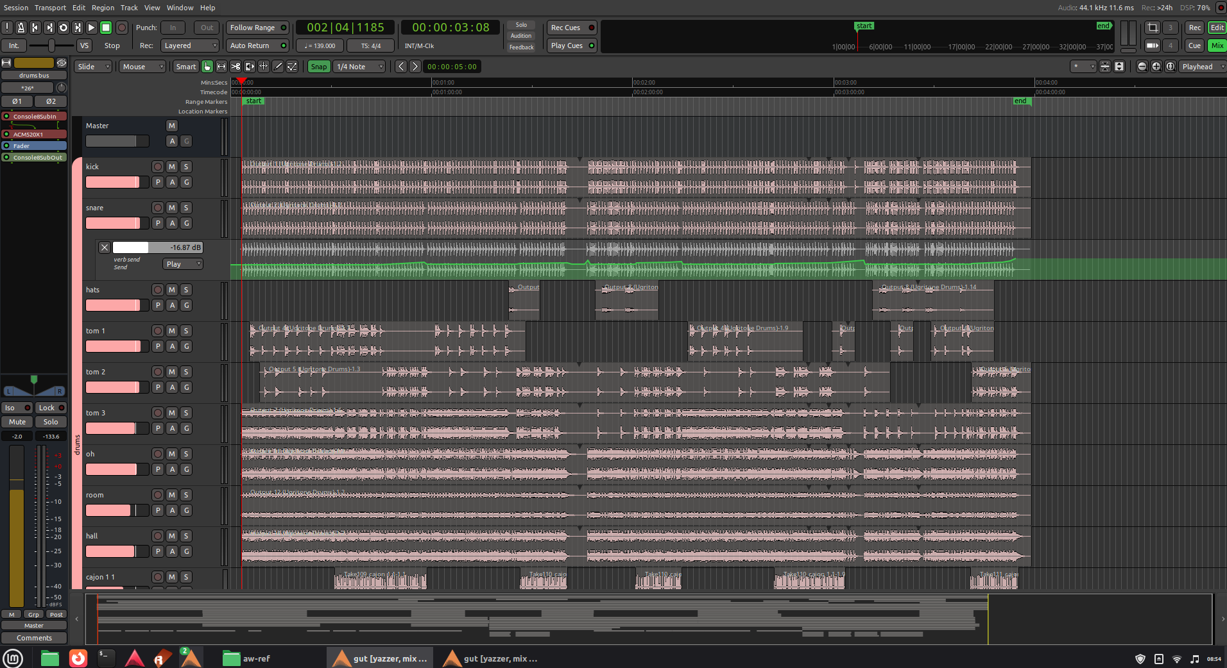Image resolution: width=1227 pixels, height=668 pixels.
Task: Select the Cut (scissors) tool
Action: tap(236, 67)
